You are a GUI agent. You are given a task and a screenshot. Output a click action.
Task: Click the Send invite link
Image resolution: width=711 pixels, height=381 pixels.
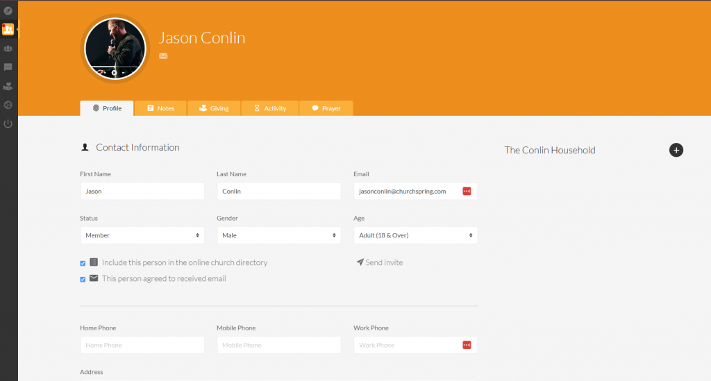pyautogui.click(x=380, y=262)
